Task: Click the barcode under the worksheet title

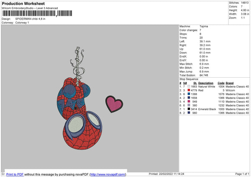Action: click(37, 13)
